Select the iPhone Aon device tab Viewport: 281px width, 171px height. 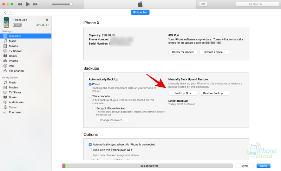click(140, 12)
